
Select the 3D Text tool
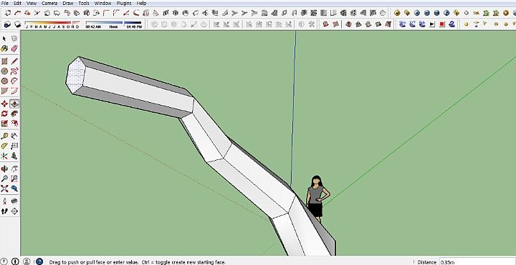point(14,156)
